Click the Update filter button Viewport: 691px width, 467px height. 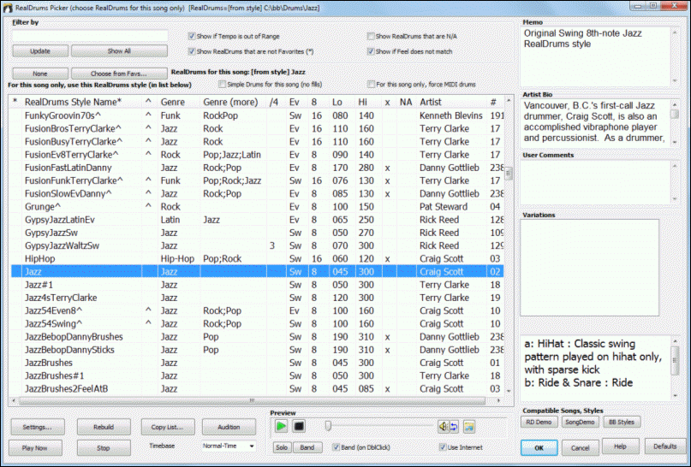click(x=40, y=51)
